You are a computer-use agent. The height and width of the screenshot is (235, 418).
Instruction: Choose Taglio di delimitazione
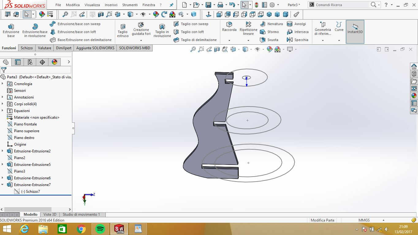point(195,40)
